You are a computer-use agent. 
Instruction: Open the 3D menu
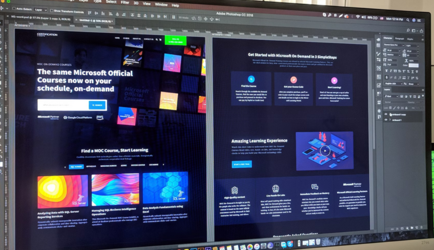pyautogui.click(x=136, y=3)
